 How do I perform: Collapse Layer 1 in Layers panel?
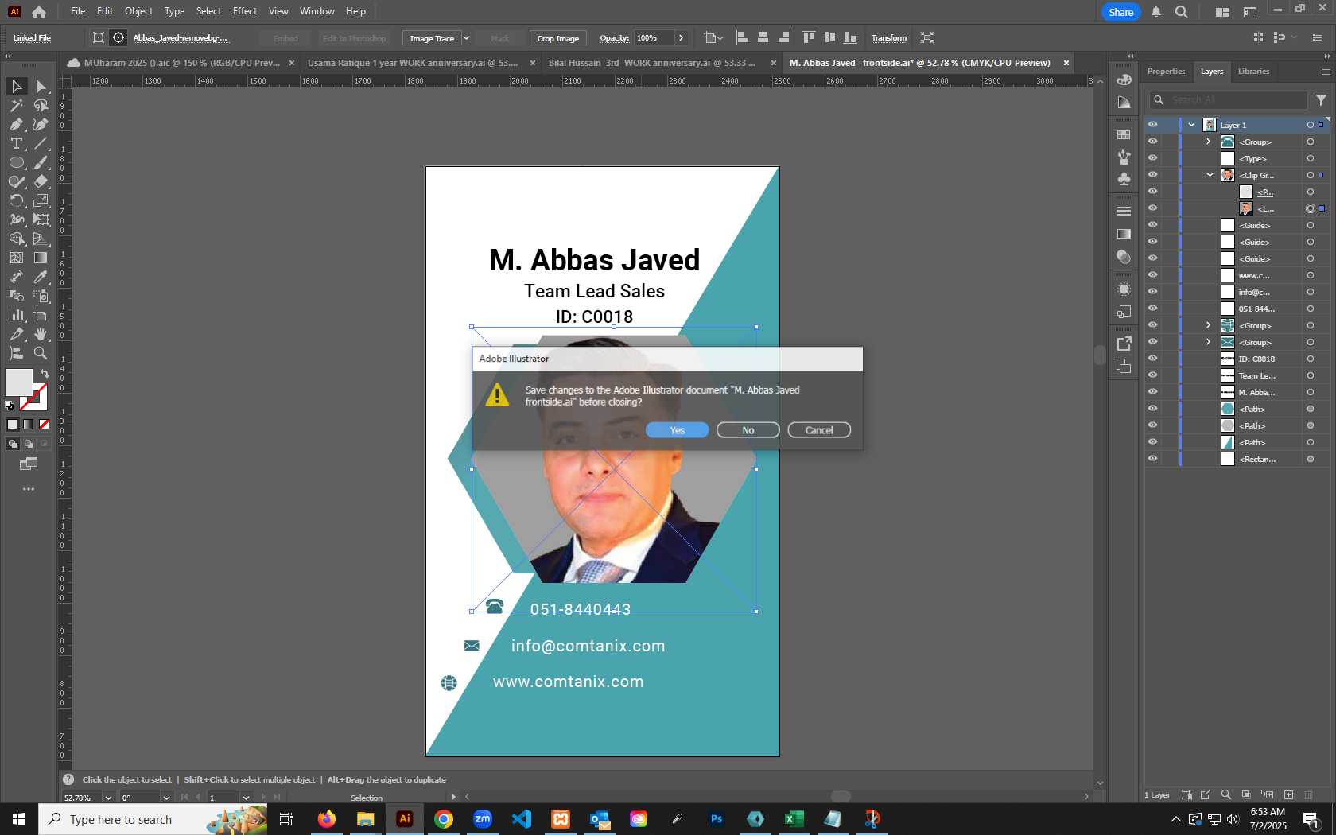(1191, 125)
